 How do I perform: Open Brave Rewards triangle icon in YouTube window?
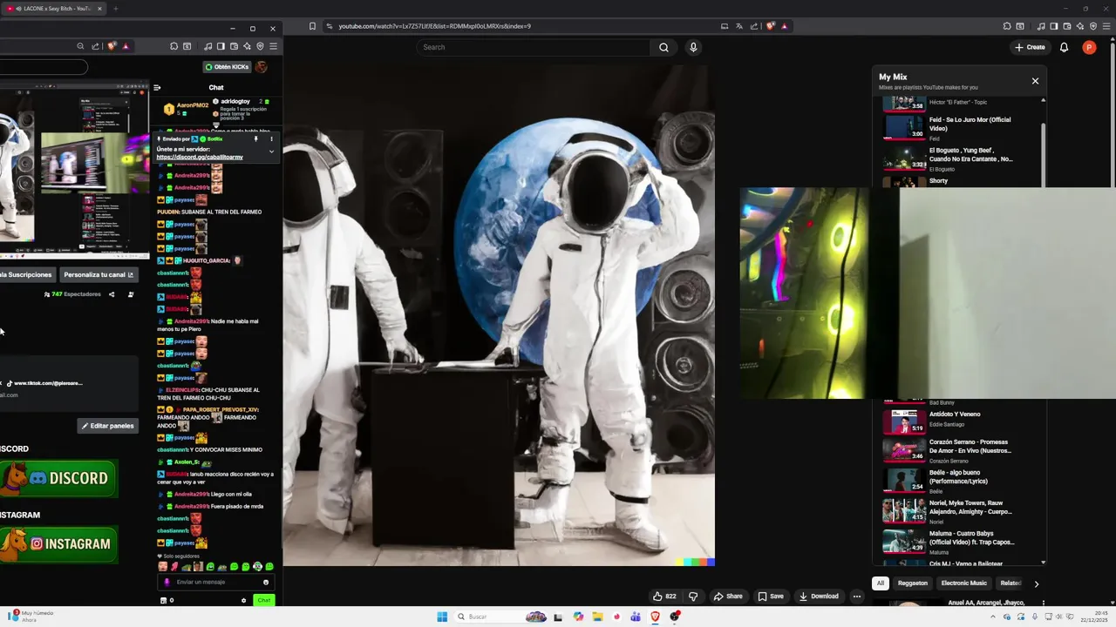tap(784, 26)
